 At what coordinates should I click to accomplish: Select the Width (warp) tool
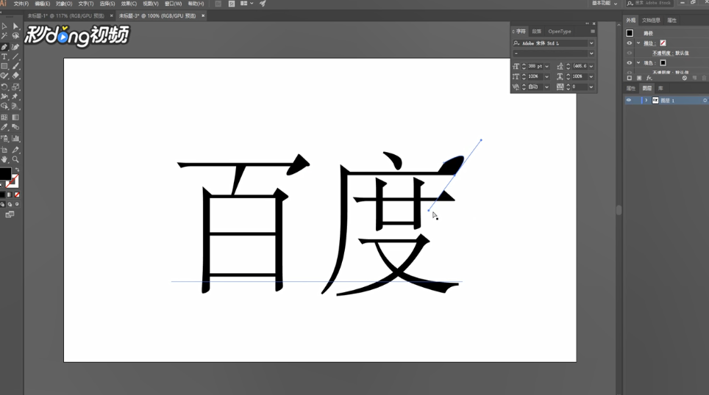4,96
